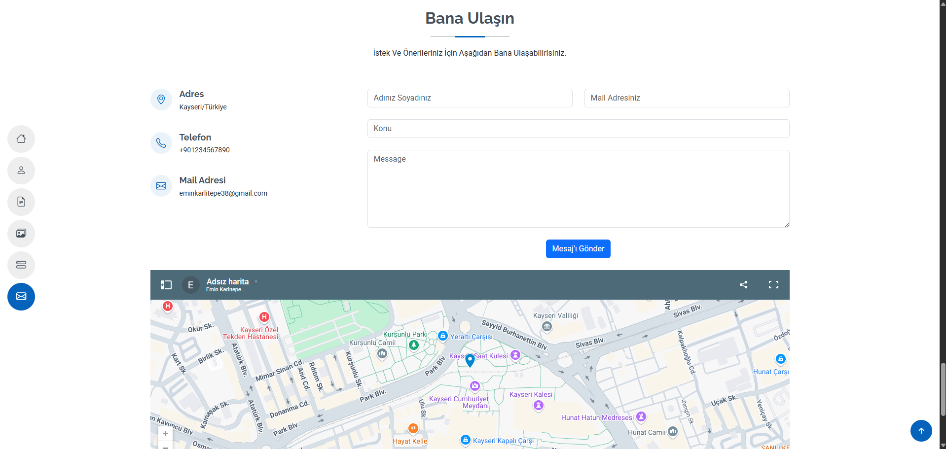Toggle the map legend side panel

(166, 285)
